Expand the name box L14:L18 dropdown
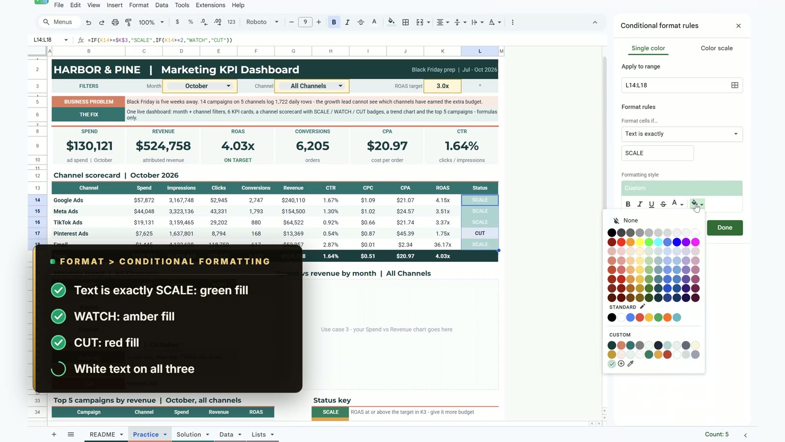Viewport: 785px width, 442px height. [66, 40]
